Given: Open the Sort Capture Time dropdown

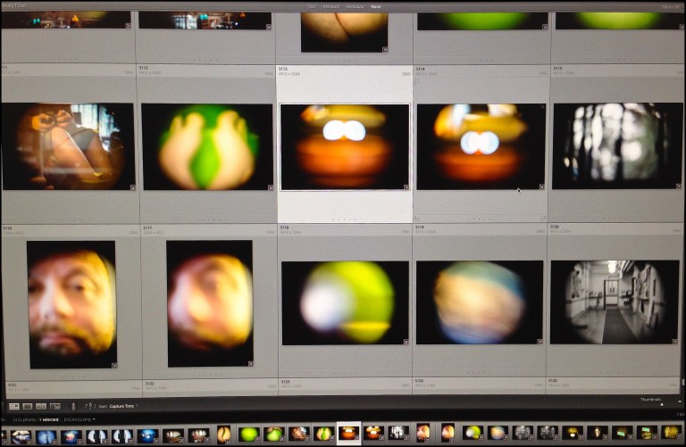Looking at the screenshot, I should (x=120, y=406).
